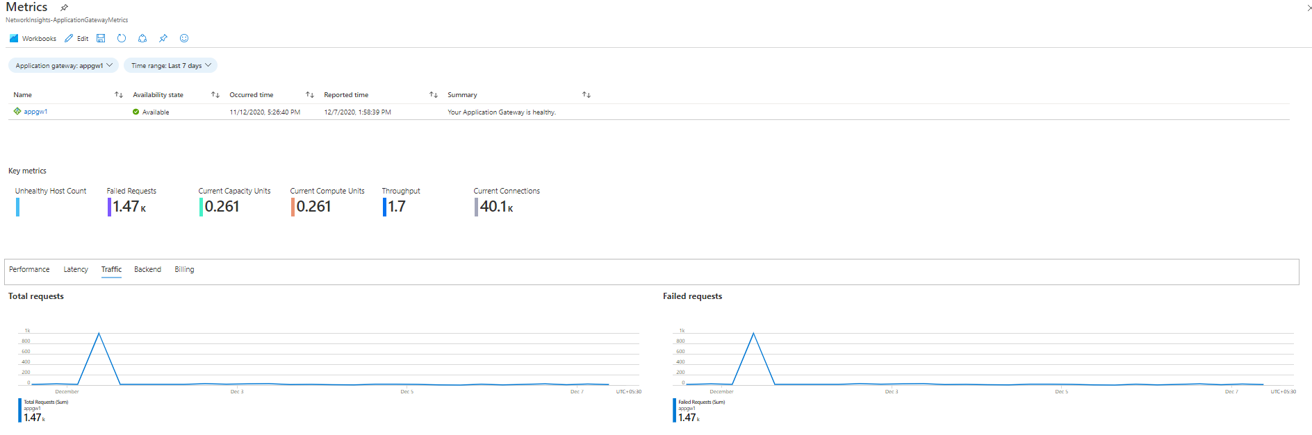The height and width of the screenshot is (435, 1312).
Task: Sort by Reported time column arrows
Action: [434, 94]
